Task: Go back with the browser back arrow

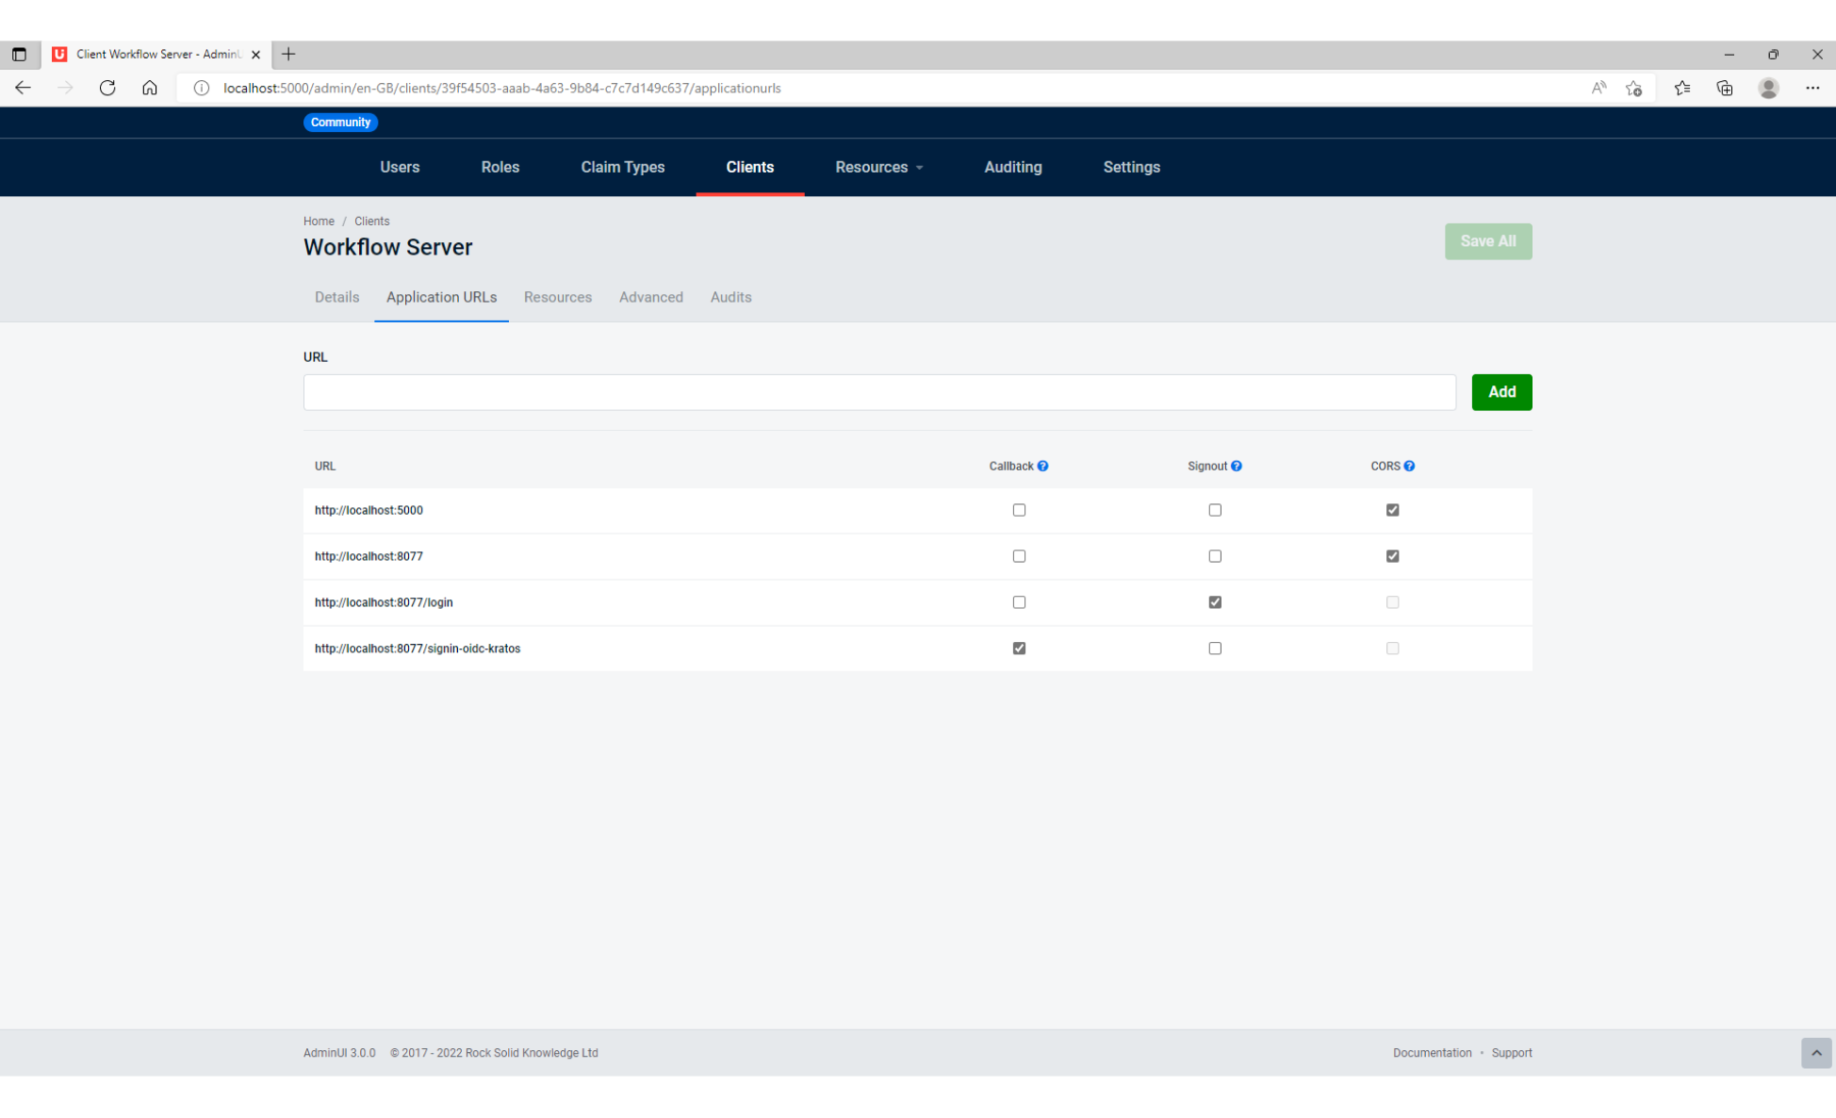Action: pyautogui.click(x=24, y=88)
